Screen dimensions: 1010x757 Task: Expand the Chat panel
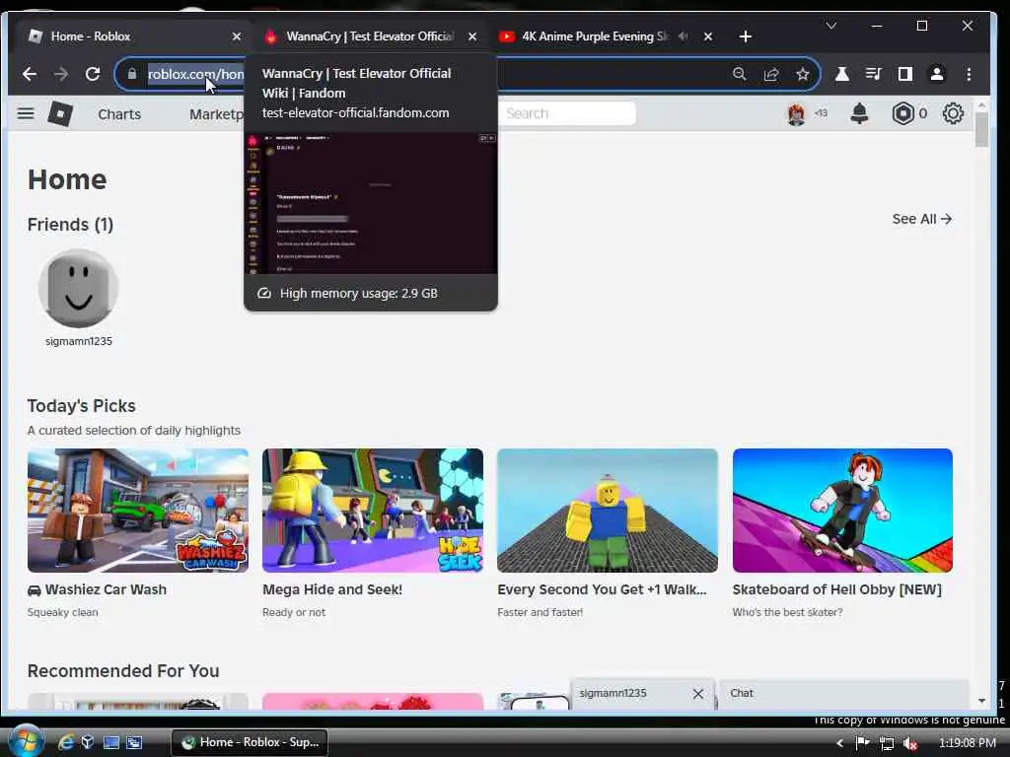[843, 693]
